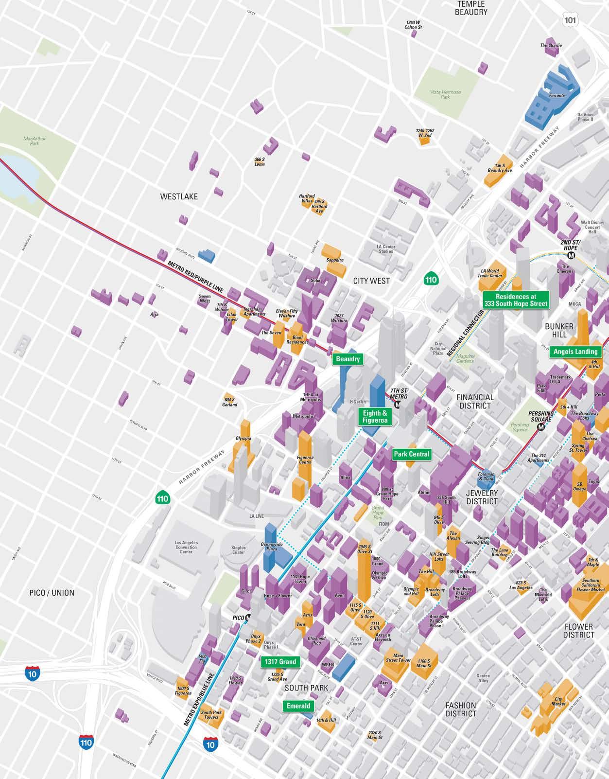
Task: Click the FASHION DISTRICT name
Action: pyautogui.click(x=461, y=709)
